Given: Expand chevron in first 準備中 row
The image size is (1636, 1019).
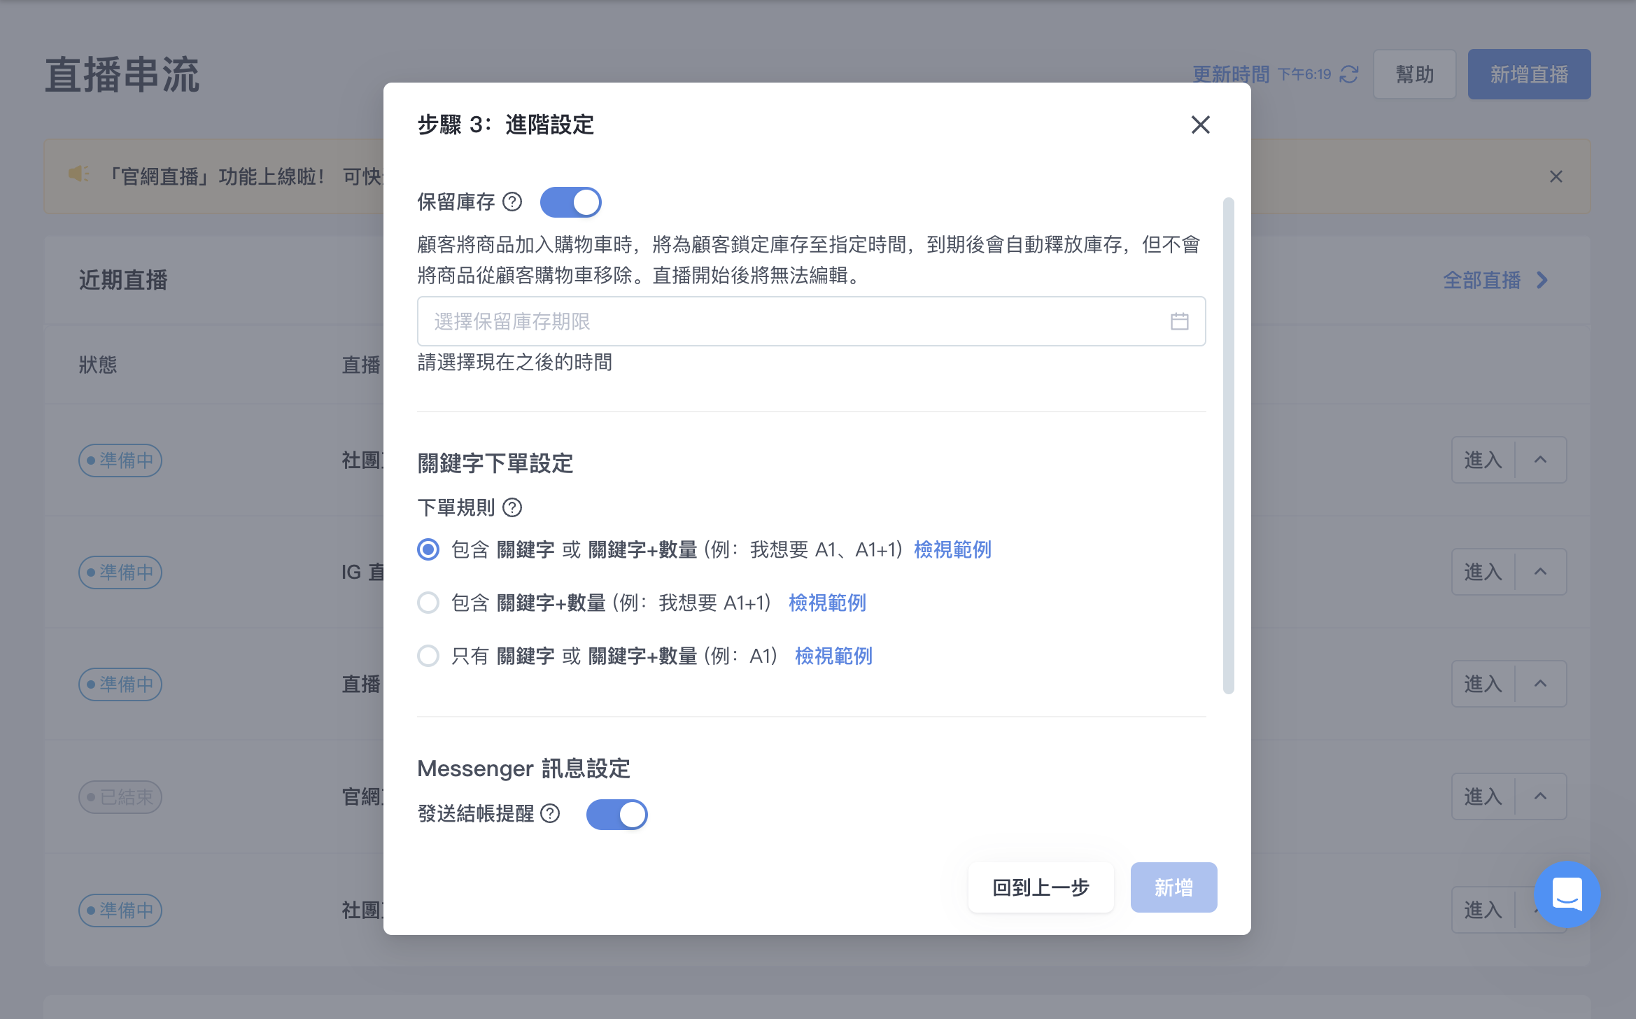Looking at the screenshot, I should click(x=1540, y=460).
